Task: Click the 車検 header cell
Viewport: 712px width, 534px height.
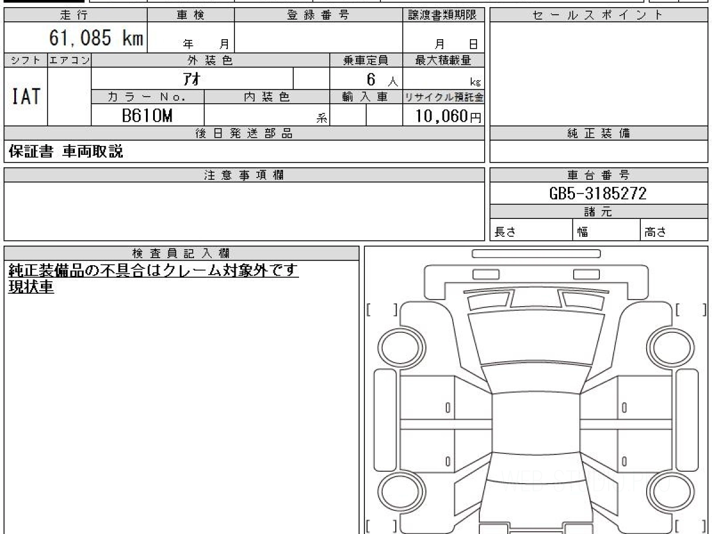Action: (x=190, y=15)
